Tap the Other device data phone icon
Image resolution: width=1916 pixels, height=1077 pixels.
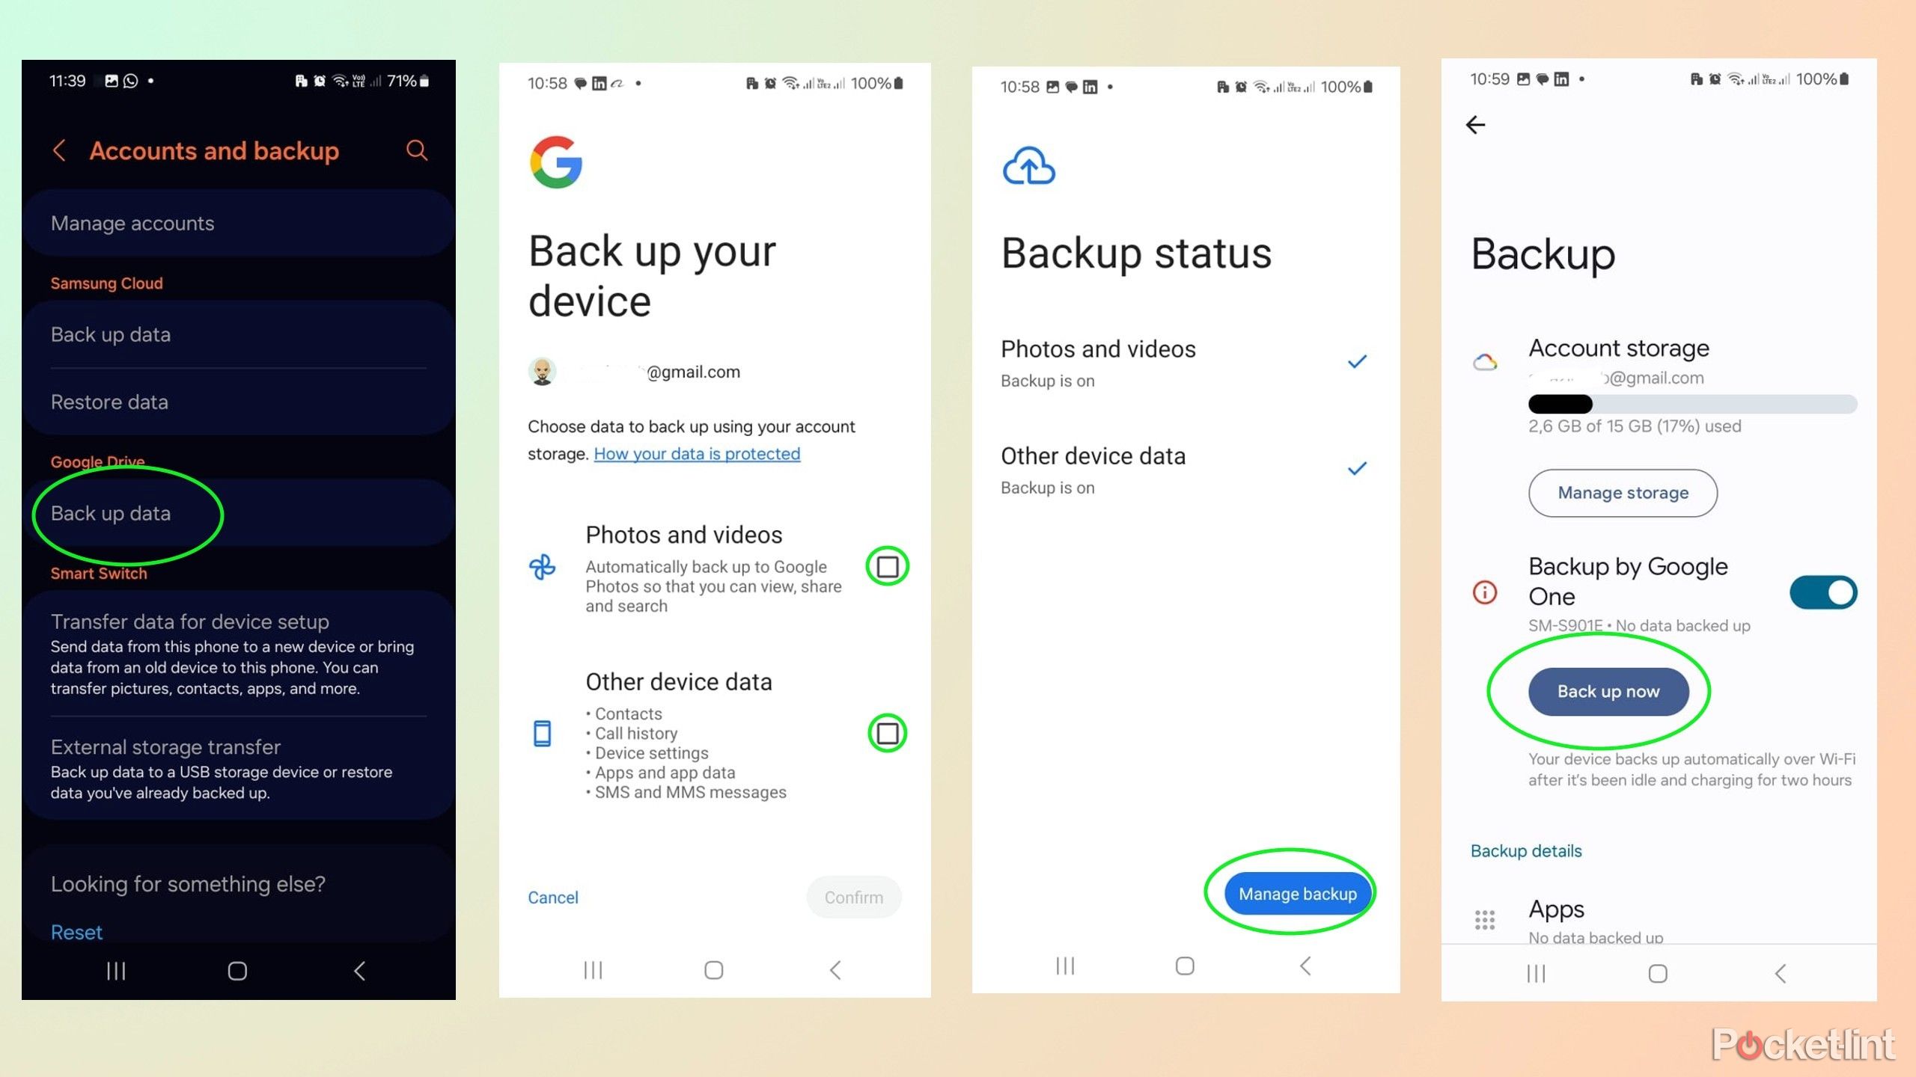tap(543, 734)
